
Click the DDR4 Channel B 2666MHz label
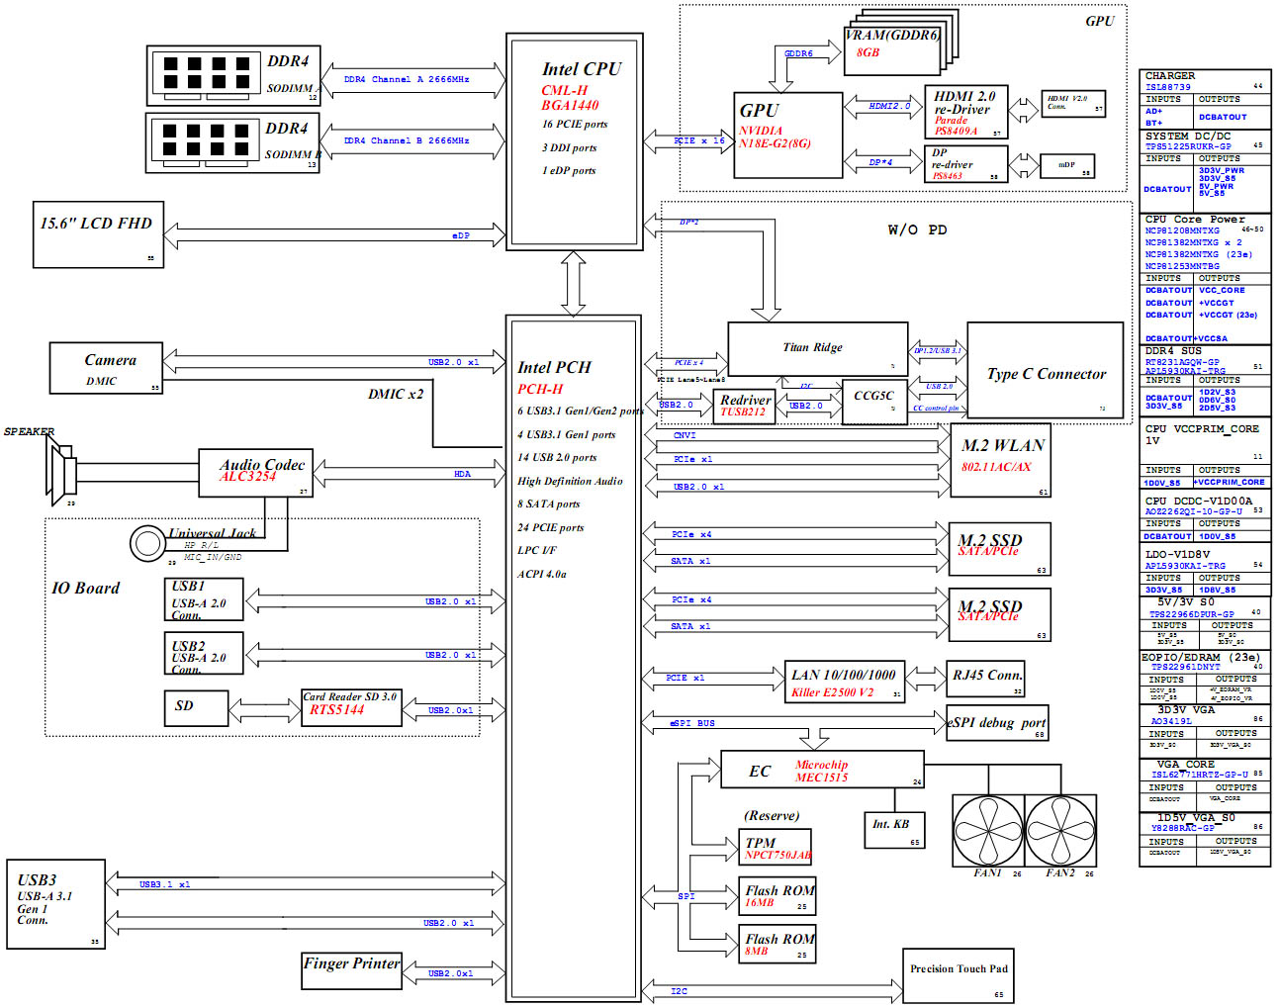coord(407,140)
